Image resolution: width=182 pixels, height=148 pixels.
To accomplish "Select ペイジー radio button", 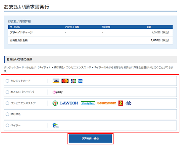I will (x=7, y=126).
